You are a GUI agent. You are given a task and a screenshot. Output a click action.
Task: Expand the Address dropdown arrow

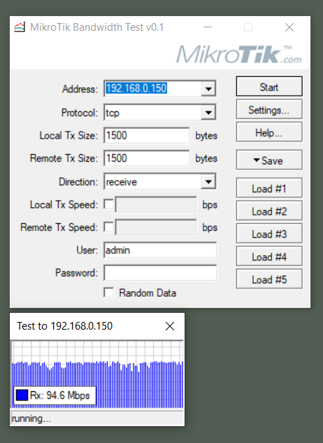[208, 89]
